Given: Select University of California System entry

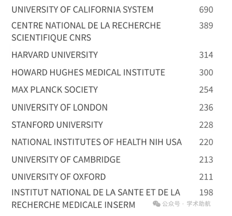Looking at the screenshot, I should (82, 10).
